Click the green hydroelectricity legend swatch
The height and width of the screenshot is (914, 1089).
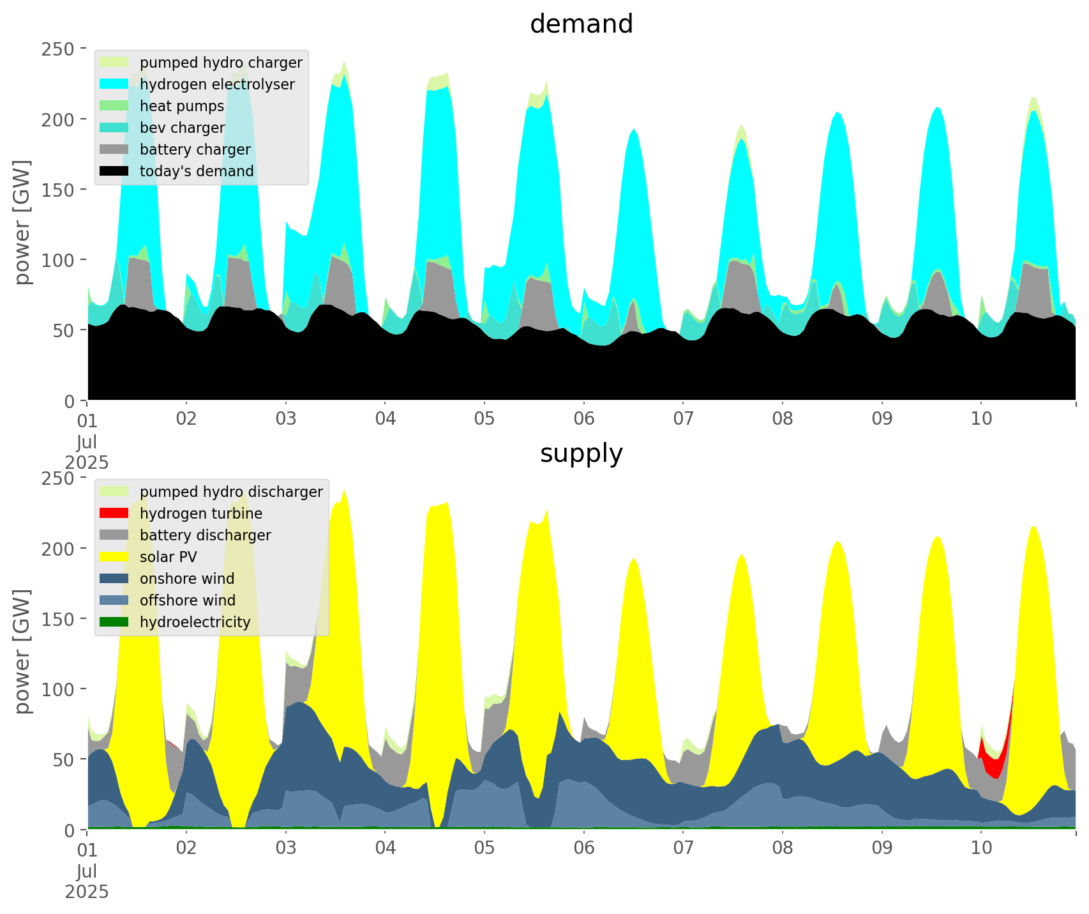coord(115,622)
